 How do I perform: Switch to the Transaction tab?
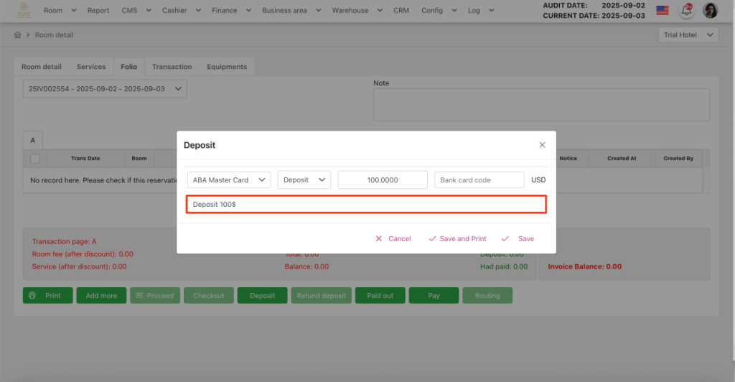[x=172, y=67]
